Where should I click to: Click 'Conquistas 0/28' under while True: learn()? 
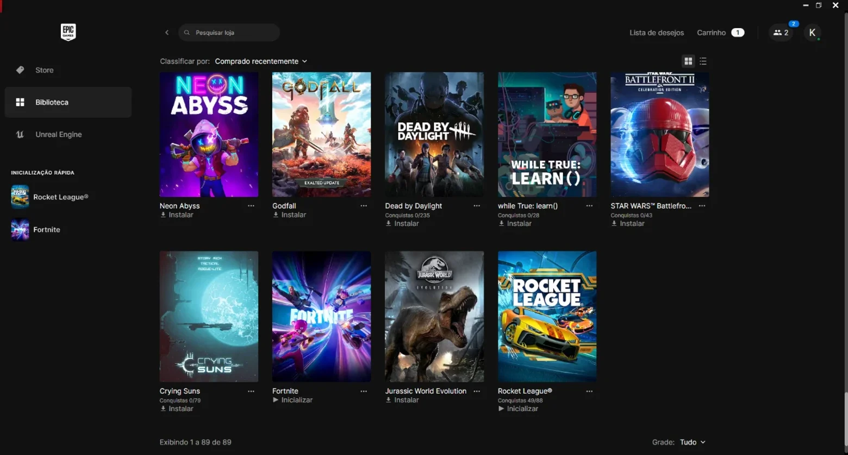tap(519, 216)
